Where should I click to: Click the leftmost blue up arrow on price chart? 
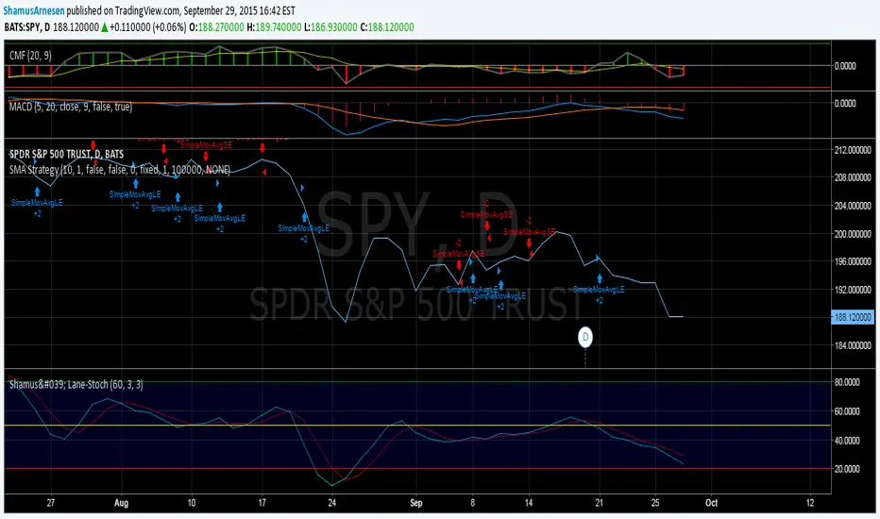(37, 192)
